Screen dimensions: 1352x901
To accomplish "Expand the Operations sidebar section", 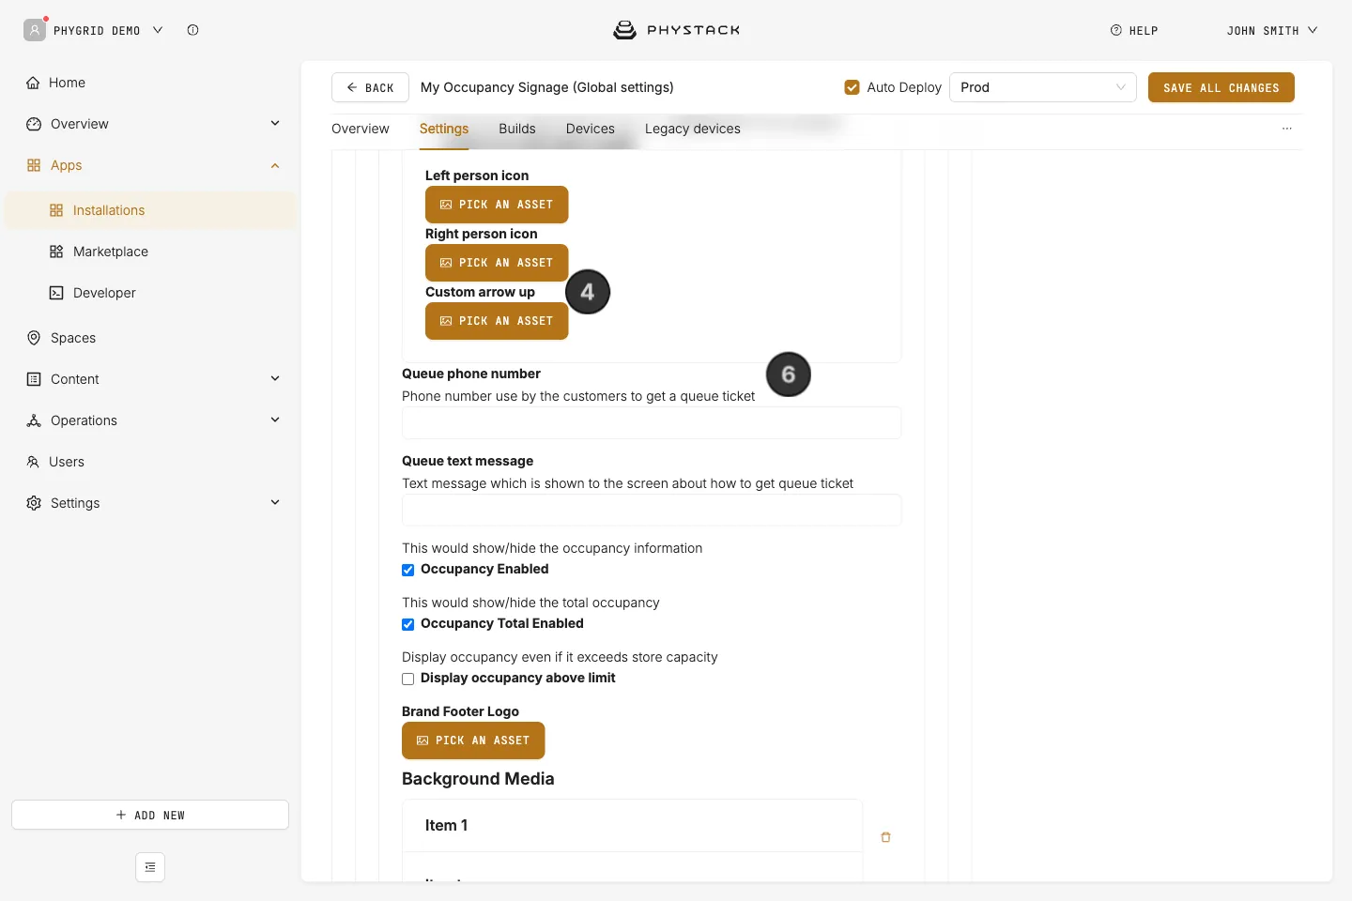I will 275,420.
